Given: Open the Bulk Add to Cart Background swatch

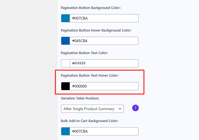Looking at the screenshot, I should tap(65, 131).
